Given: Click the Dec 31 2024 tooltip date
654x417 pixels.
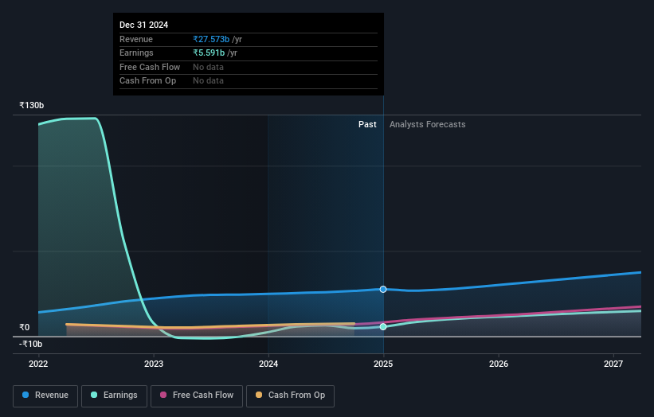Looking at the screenshot, I should pos(144,25).
